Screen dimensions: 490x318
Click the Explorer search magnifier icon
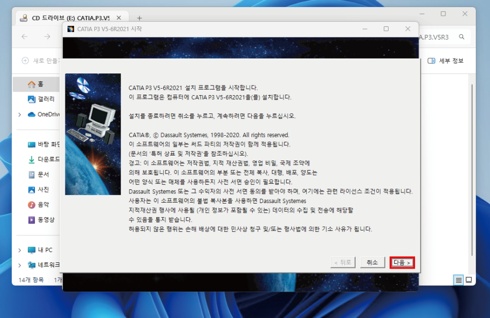462,37
